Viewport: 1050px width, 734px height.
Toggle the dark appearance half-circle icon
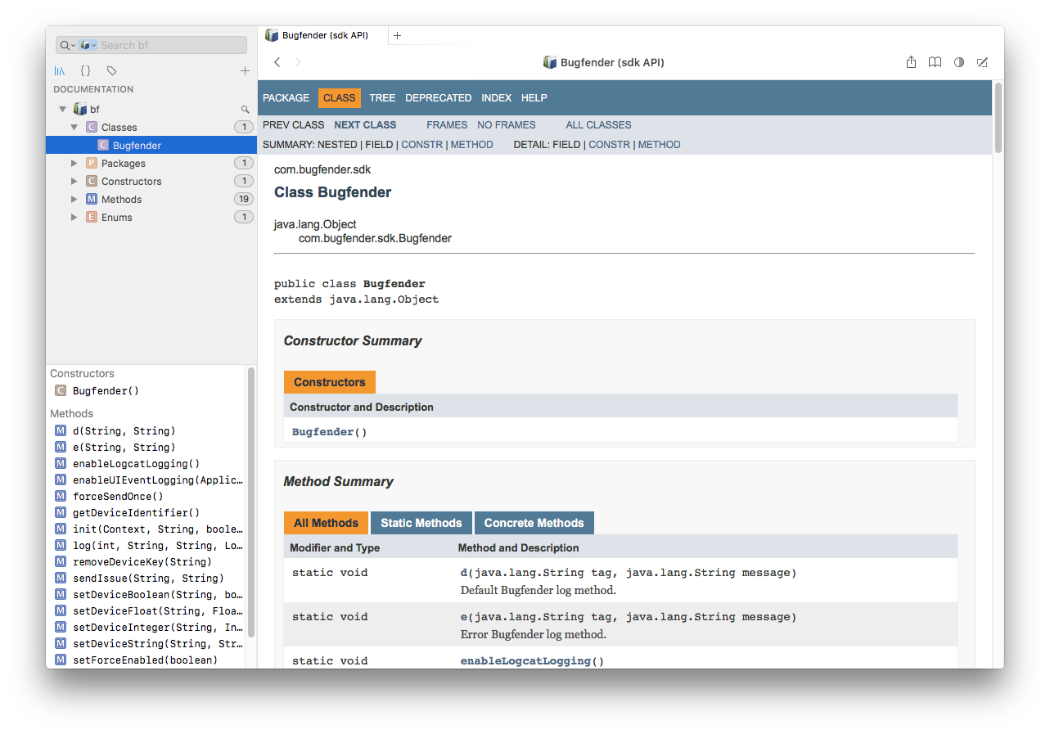(x=959, y=62)
